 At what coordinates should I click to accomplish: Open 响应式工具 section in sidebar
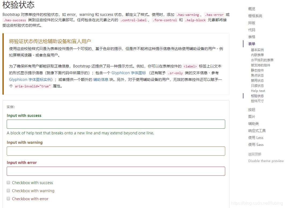pos(257,131)
